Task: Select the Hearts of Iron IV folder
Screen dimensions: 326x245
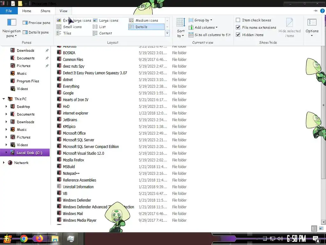Action: (x=76, y=100)
